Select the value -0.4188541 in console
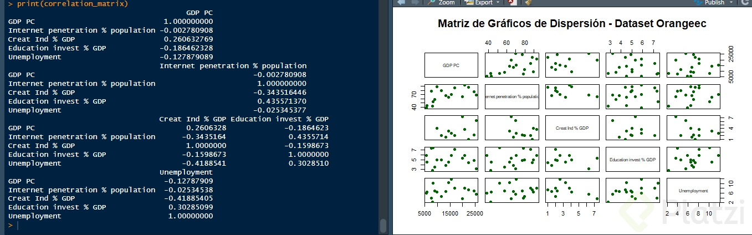Image resolution: width=752 pixels, height=235 pixels. coord(204,164)
